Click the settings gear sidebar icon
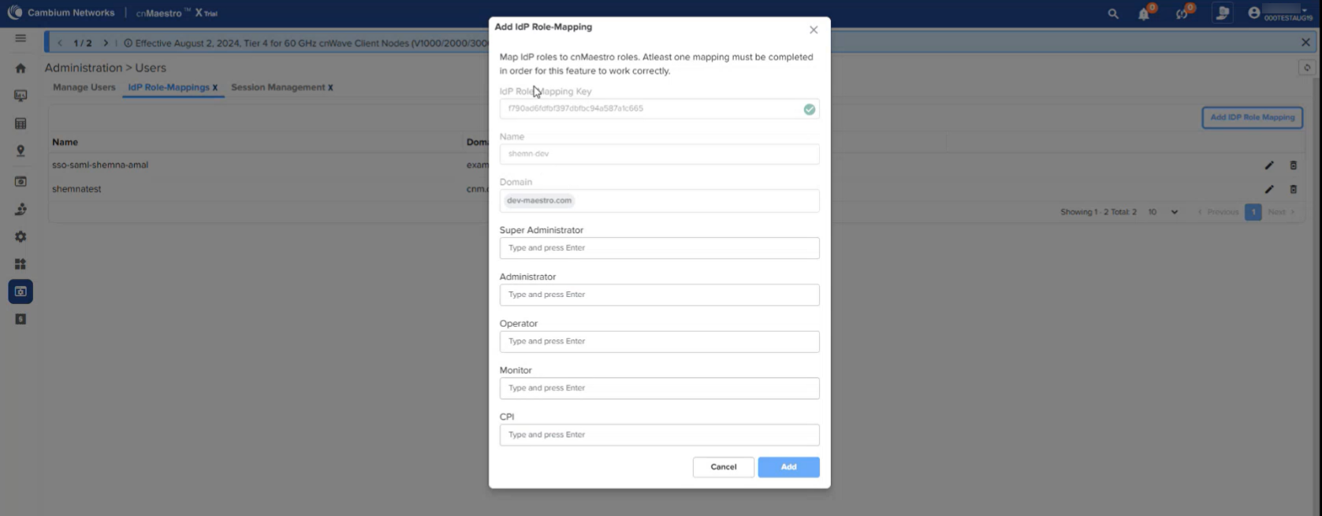 pos(20,236)
